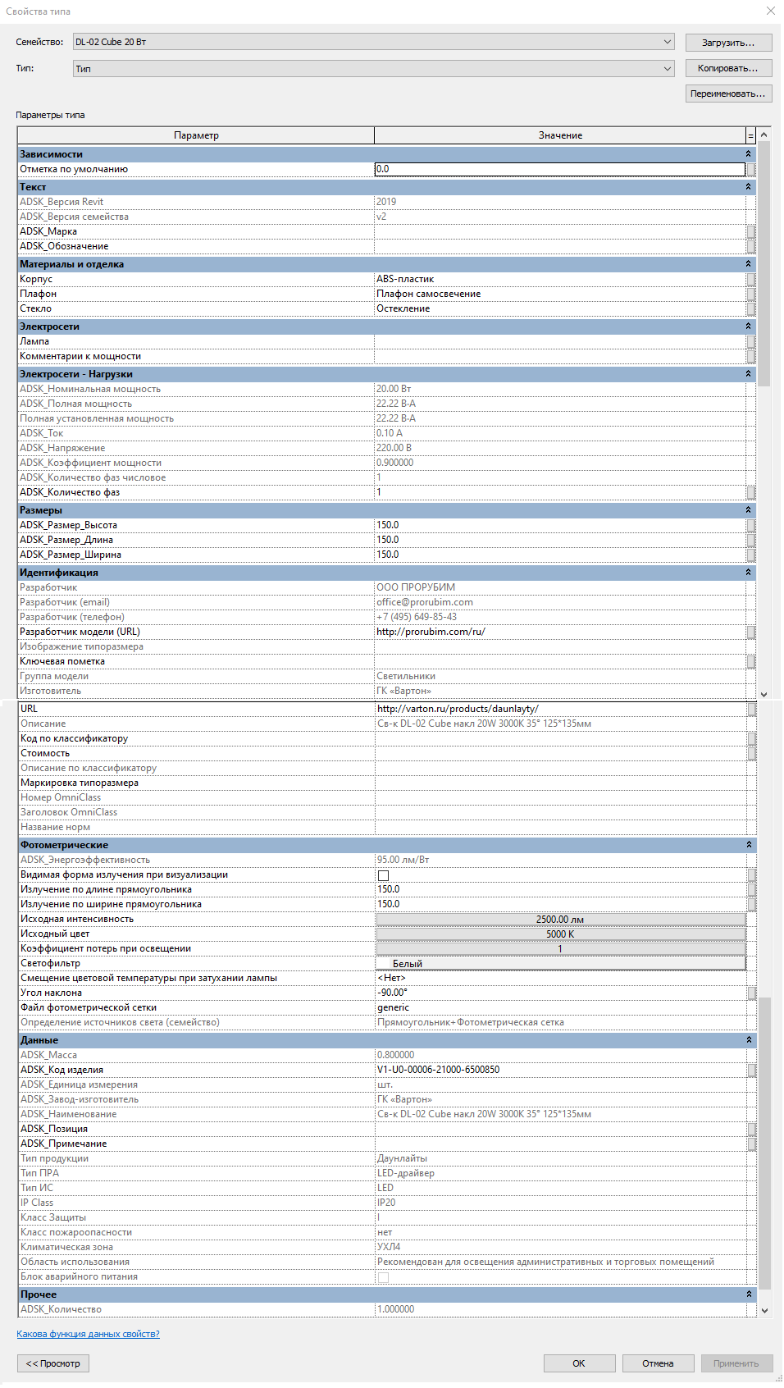Click the Отмена button
Viewport: 784px width, 1388px height.
658,1363
